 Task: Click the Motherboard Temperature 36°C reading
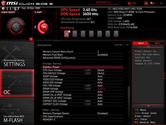click(x=78, y=22)
